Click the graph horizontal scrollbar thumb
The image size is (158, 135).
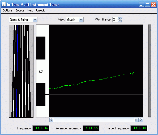pos(136,120)
